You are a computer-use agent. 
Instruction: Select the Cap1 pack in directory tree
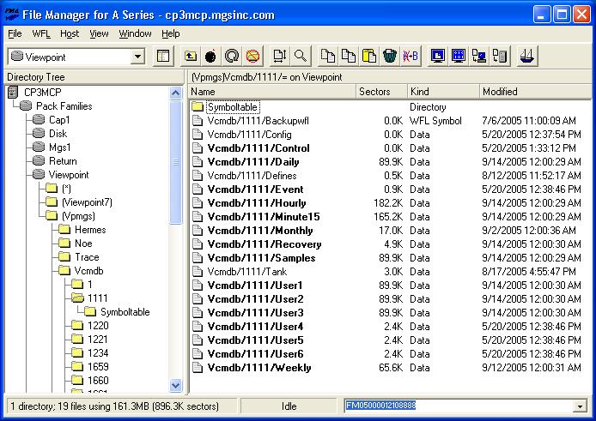[x=58, y=120]
